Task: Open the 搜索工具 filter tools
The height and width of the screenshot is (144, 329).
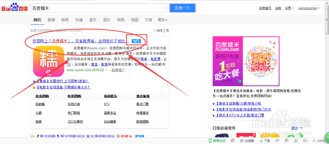Action: [x=161, y=31]
